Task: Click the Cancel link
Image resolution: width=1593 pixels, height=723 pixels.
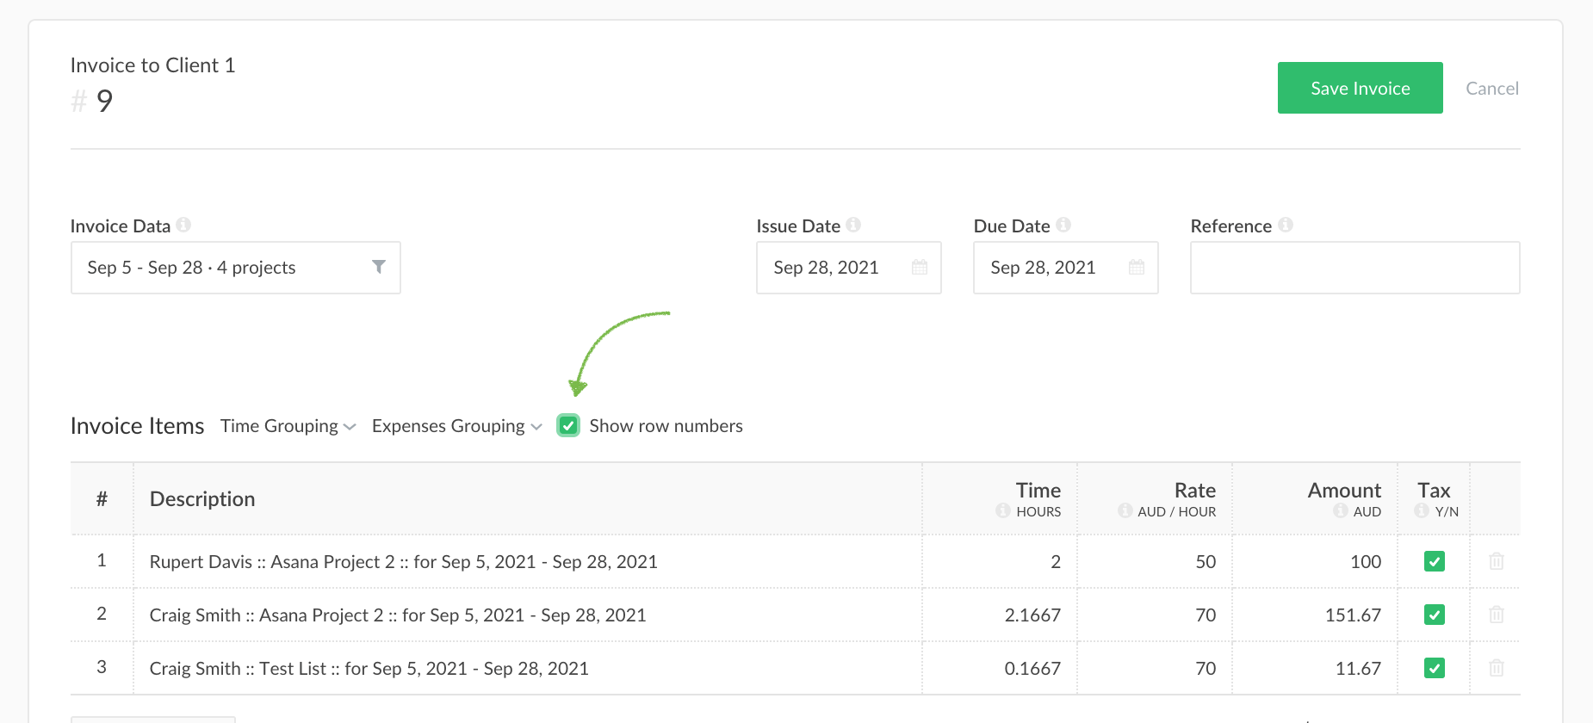Action: point(1491,88)
